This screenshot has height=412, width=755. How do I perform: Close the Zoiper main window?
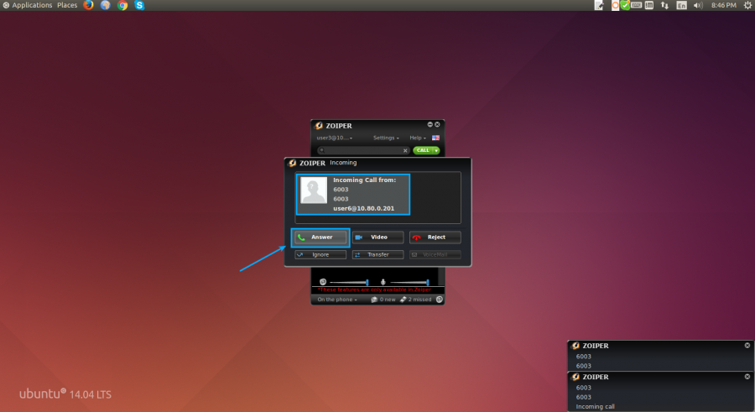coord(437,124)
